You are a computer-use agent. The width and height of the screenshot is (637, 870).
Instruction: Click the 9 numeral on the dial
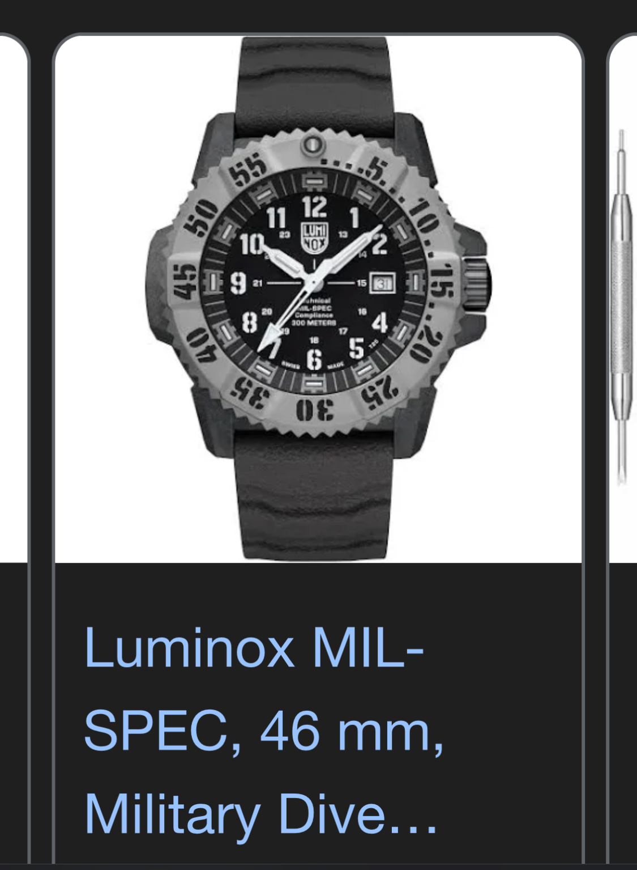(x=238, y=282)
